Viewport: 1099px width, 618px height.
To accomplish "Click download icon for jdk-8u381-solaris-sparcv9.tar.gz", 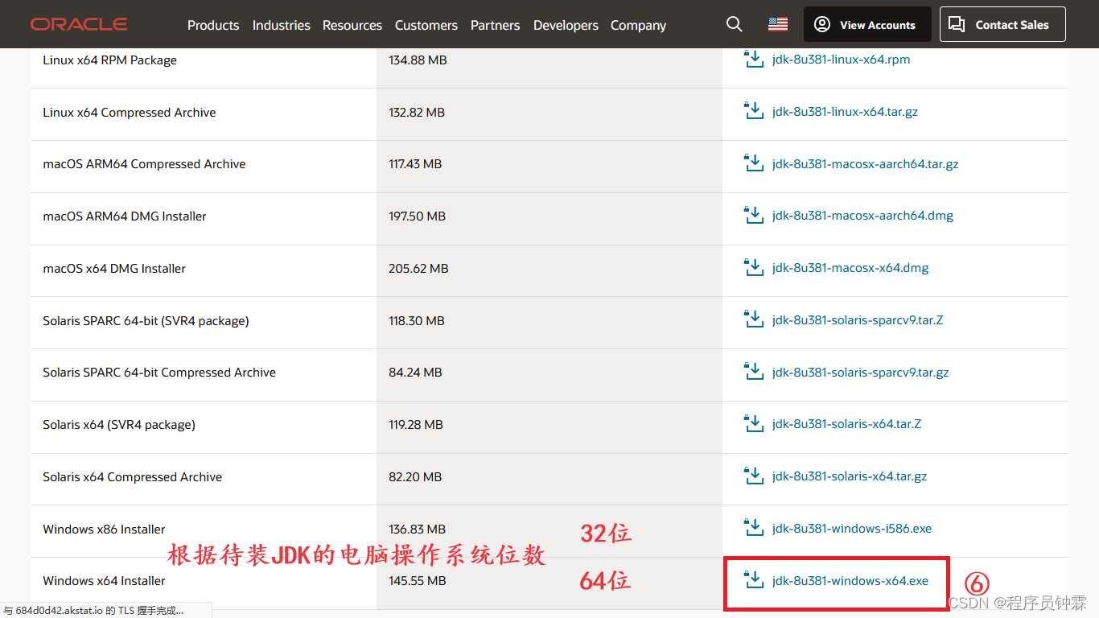I will (754, 372).
